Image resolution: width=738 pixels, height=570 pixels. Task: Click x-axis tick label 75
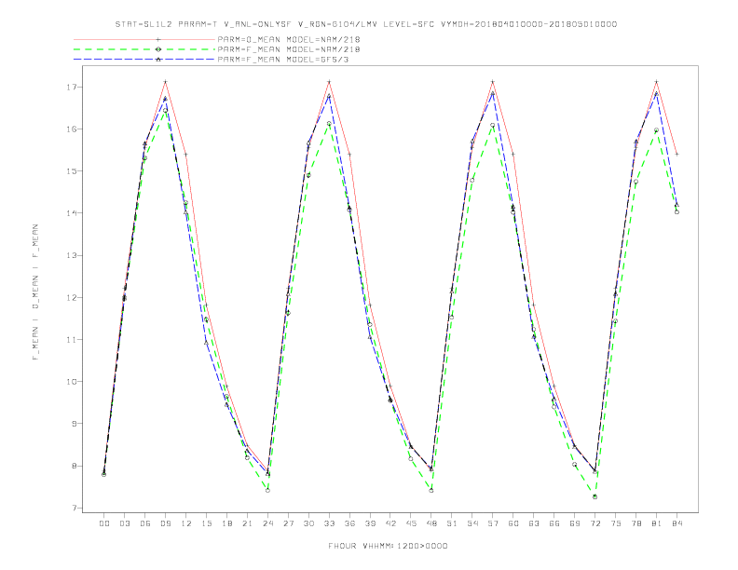(616, 523)
